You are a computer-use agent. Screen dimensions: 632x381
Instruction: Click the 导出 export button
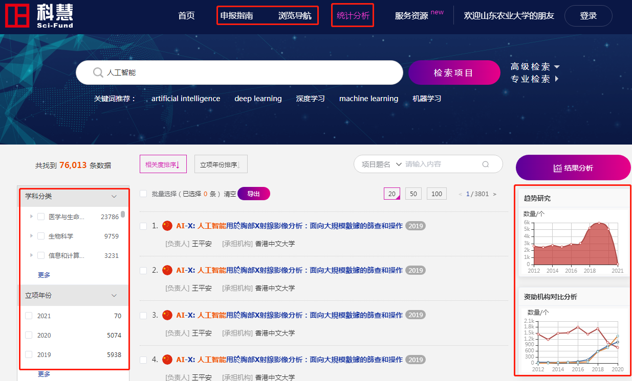[253, 194]
